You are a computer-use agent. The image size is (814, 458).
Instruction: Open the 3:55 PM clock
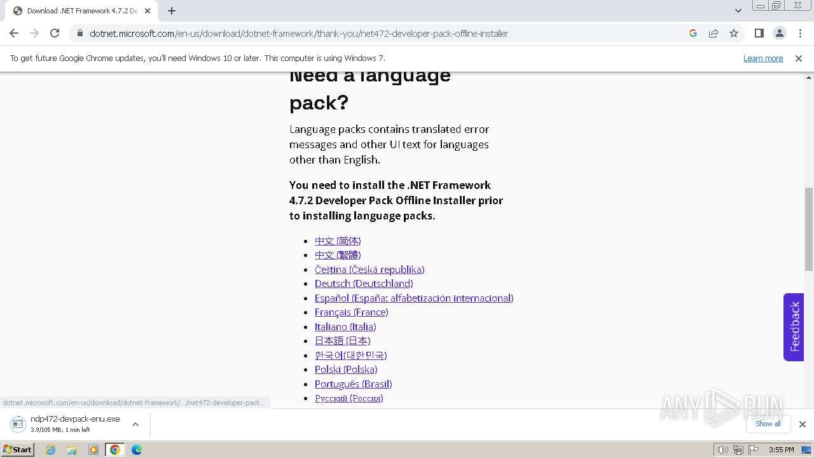tap(781, 450)
